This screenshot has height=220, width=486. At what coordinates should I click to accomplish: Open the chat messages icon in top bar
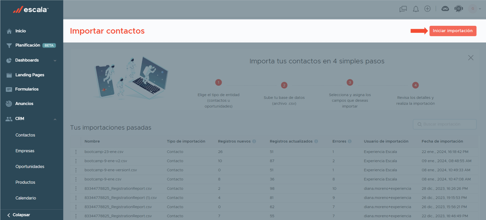(403, 9)
